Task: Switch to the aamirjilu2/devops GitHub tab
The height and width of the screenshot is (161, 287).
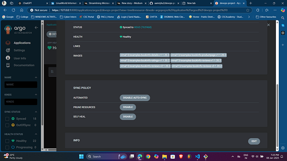Action: [164, 3]
